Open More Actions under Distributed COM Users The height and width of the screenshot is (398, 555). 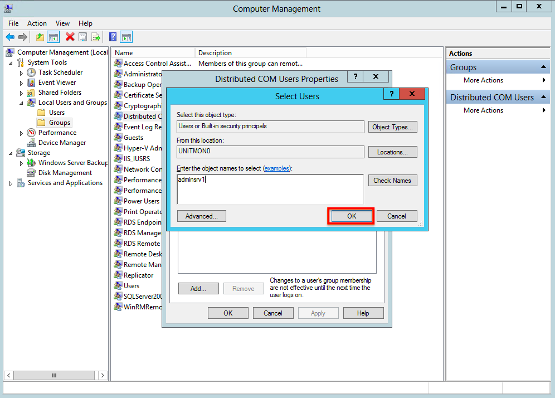tap(483, 110)
